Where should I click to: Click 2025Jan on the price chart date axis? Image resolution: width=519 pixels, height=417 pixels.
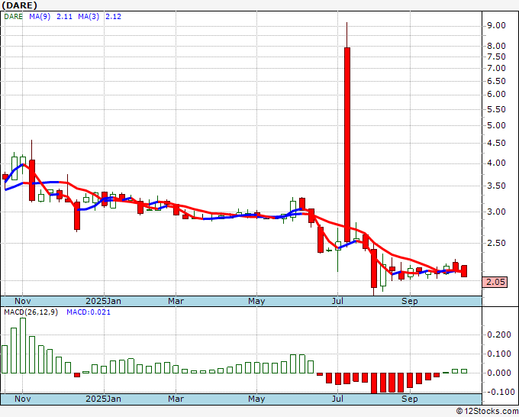(103, 301)
